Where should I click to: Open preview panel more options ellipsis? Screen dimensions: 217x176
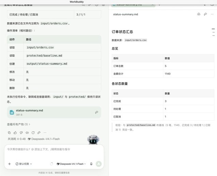212,14
